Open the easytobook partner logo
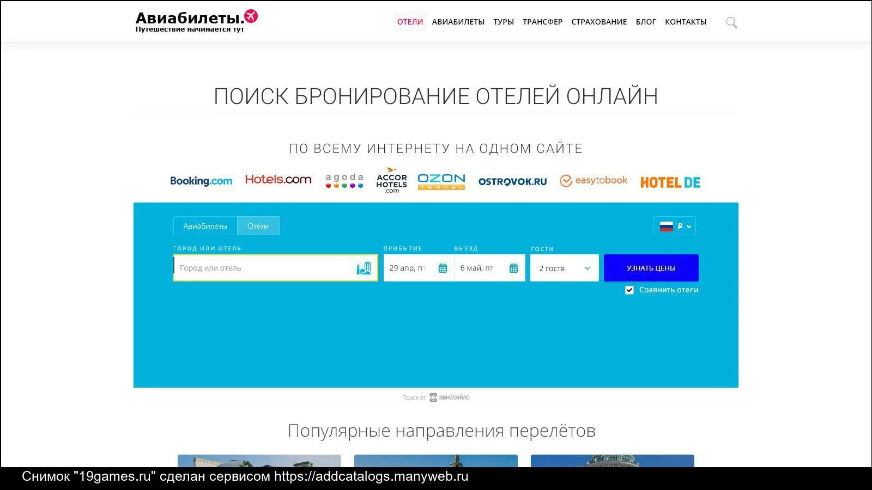The image size is (872, 490). click(594, 181)
